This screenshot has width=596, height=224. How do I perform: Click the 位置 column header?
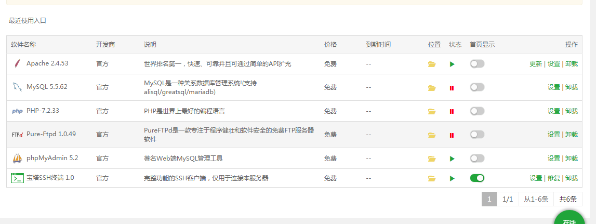[x=434, y=45]
